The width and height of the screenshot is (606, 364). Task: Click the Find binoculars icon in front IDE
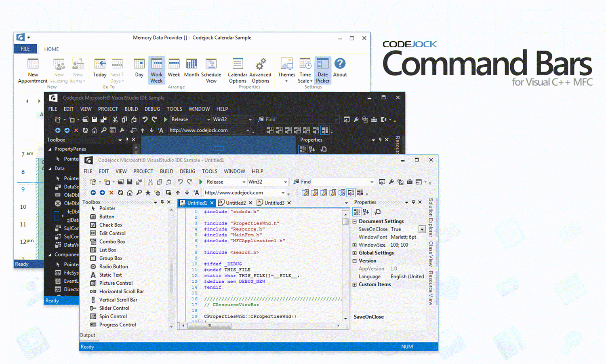[296, 182]
